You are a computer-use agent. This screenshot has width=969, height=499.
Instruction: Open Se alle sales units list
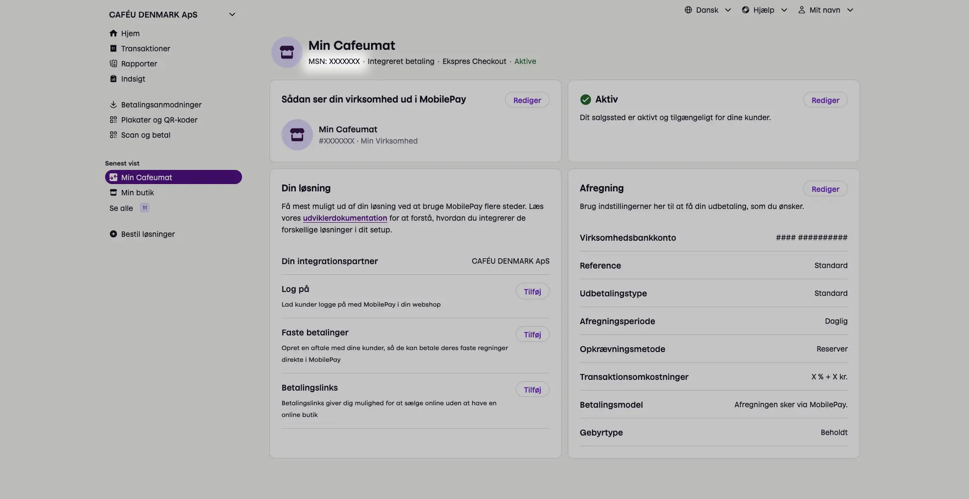tap(121, 208)
